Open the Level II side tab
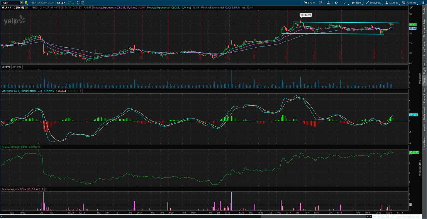This screenshot has height=219, width=427. (x=424, y=128)
